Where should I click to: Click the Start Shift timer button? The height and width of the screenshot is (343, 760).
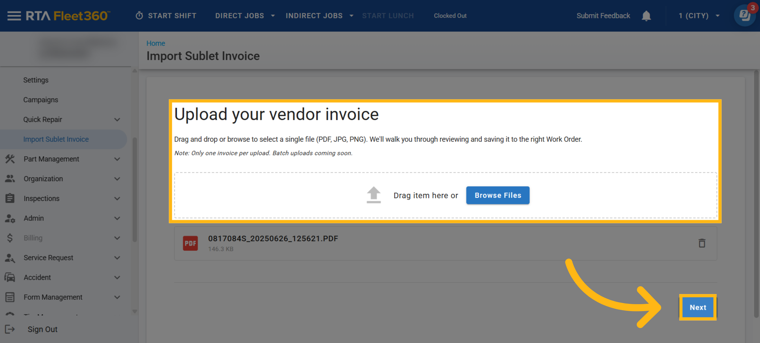pyautogui.click(x=166, y=16)
